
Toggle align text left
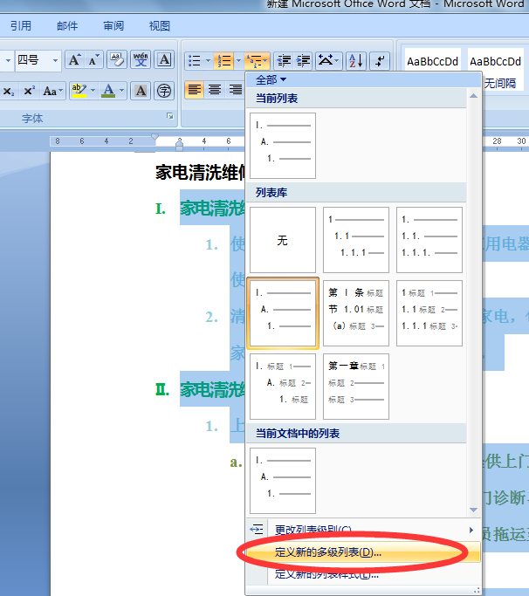(x=194, y=90)
